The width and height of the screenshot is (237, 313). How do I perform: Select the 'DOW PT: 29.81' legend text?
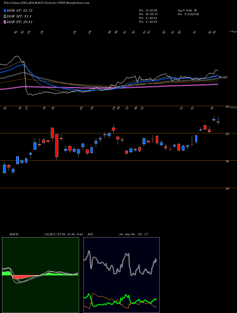(19, 22)
